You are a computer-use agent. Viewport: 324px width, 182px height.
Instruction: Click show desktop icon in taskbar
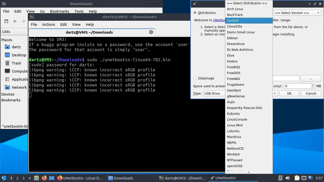(52, 178)
